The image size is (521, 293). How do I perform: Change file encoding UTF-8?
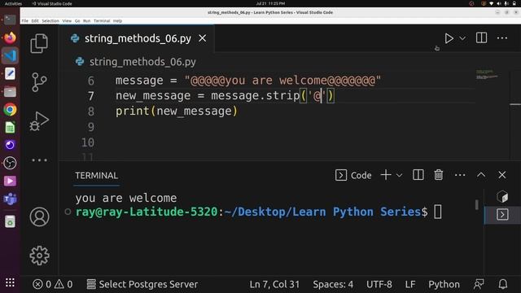point(379,284)
